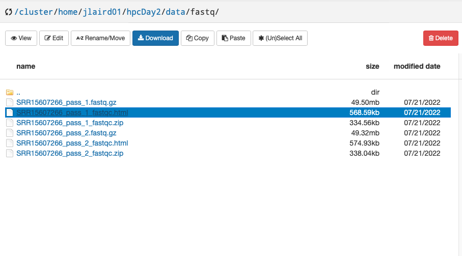Choose Rename/Move in the toolbar
The height and width of the screenshot is (256, 462).
(100, 38)
